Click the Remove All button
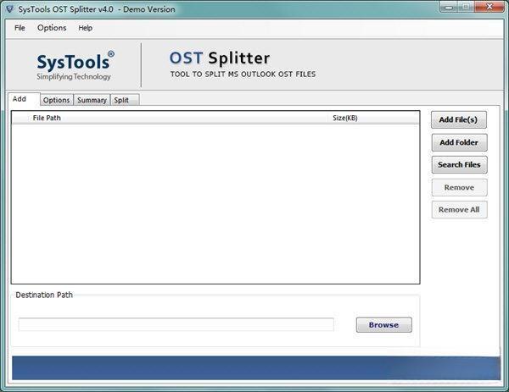 point(459,210)
